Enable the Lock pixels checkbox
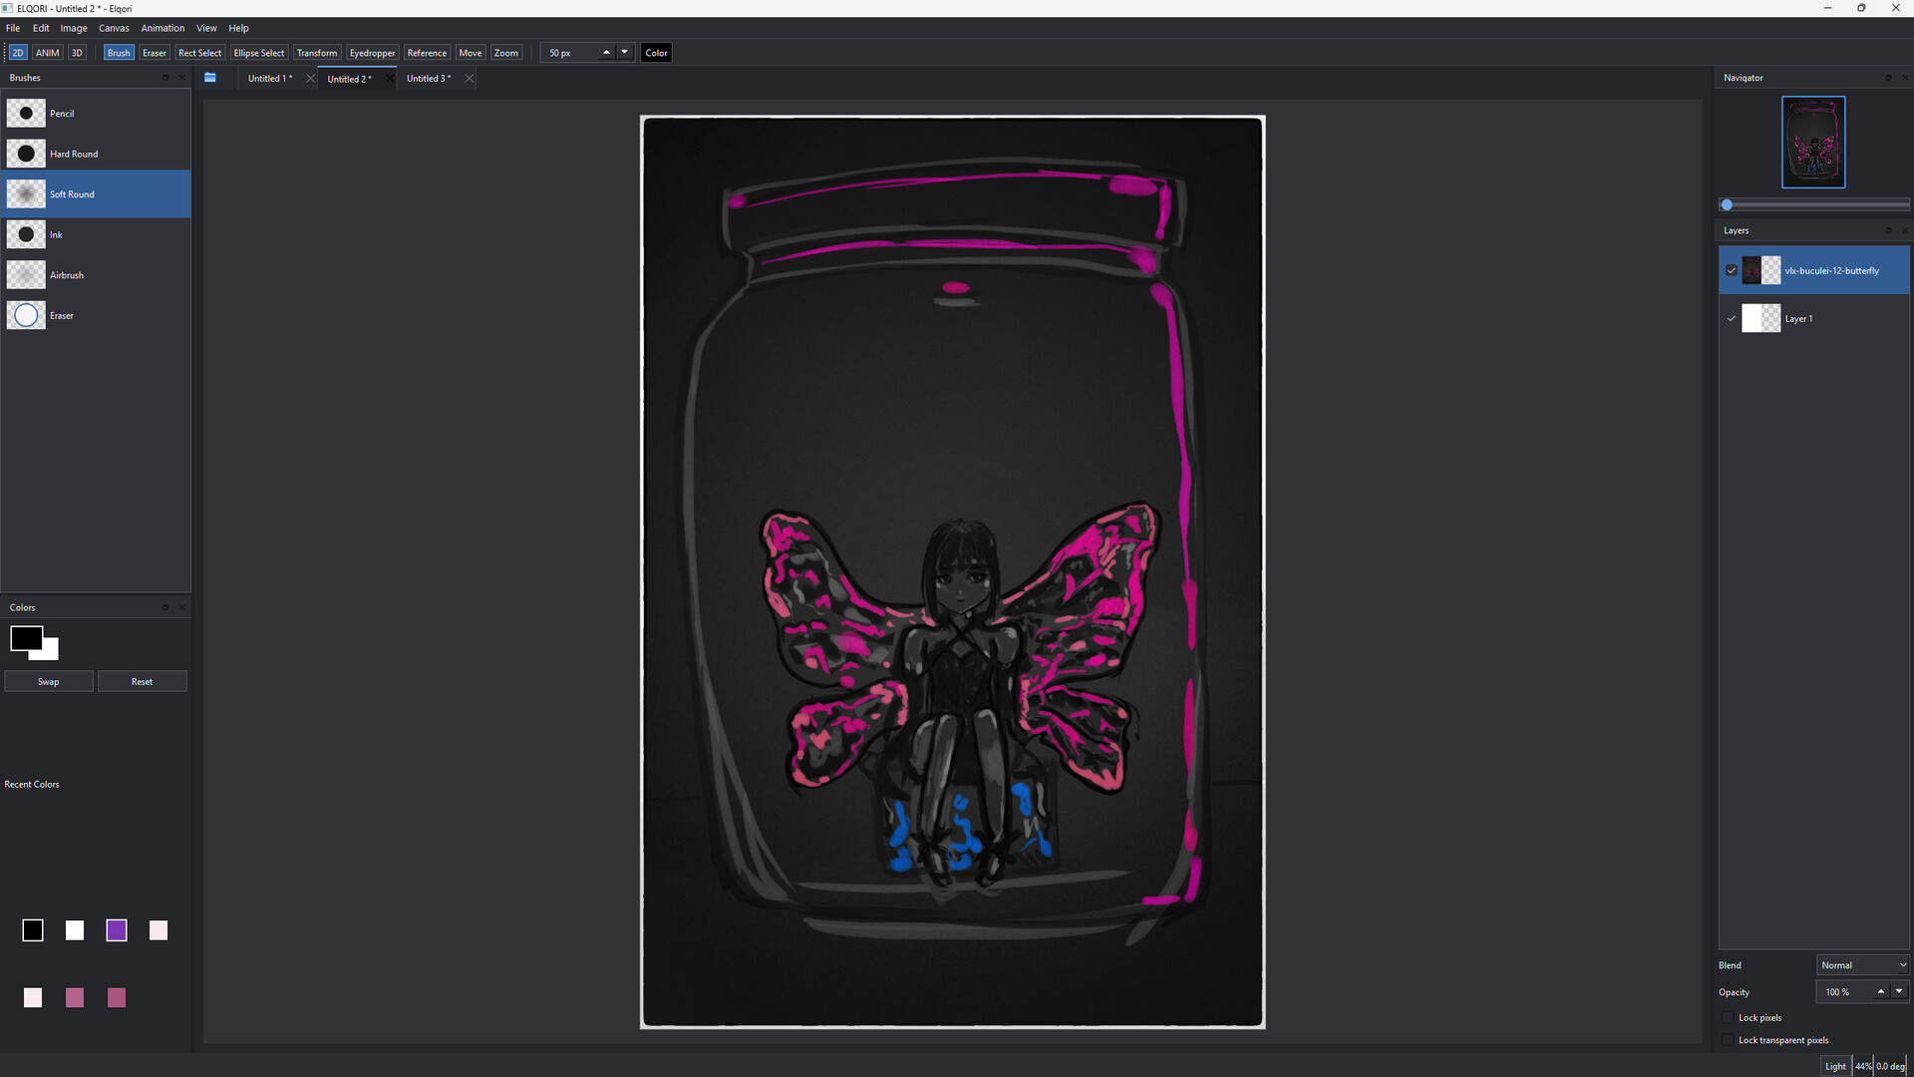 pos(1729,1018)
